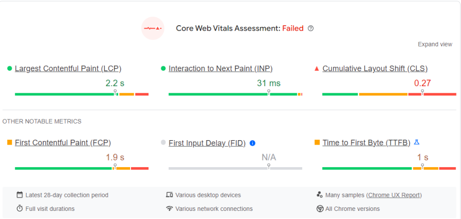Image resolution: width=461 pixels, height=219 pixels.
Task: Click the CLS value 0.27
Action: pyautogui.click(x=422, y=83)
